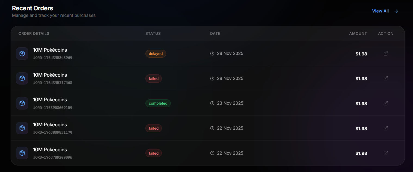This screenshot has width=413, height=172.
Task: Open external link for the completed order
Action: tap(386, 103)
